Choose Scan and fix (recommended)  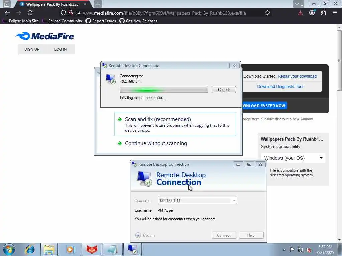point(175,124)
